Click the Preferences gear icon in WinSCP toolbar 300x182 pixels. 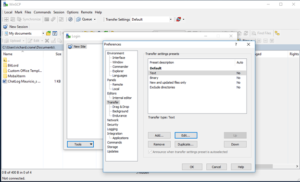pos(70,19)
